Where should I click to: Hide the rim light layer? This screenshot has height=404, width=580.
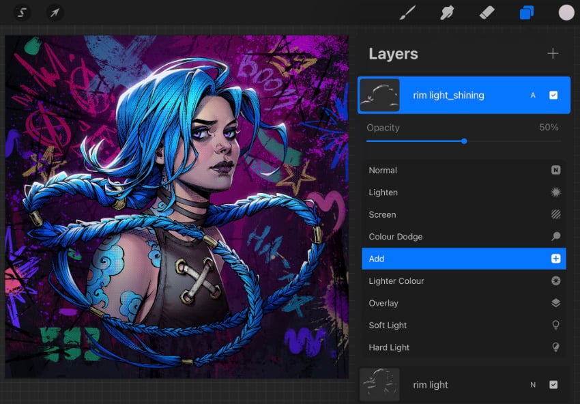click(x=553, y=385)
